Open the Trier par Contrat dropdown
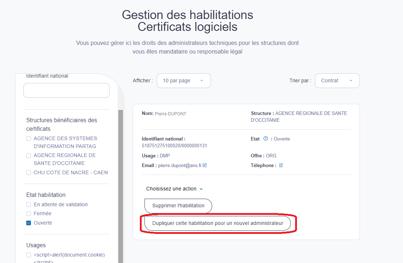 point(337,80)
